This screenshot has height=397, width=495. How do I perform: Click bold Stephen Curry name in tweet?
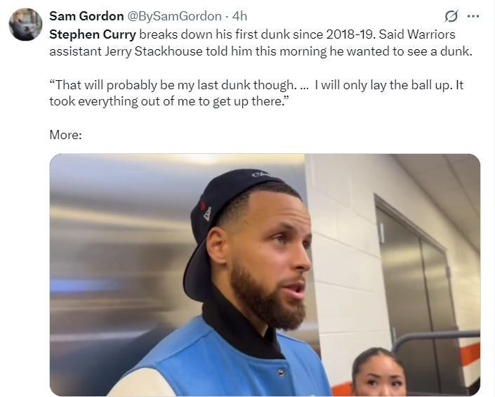tap(93, 34)
